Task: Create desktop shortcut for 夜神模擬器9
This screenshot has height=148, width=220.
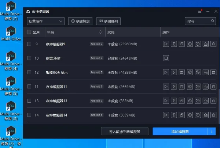Action: coord(174,44)
